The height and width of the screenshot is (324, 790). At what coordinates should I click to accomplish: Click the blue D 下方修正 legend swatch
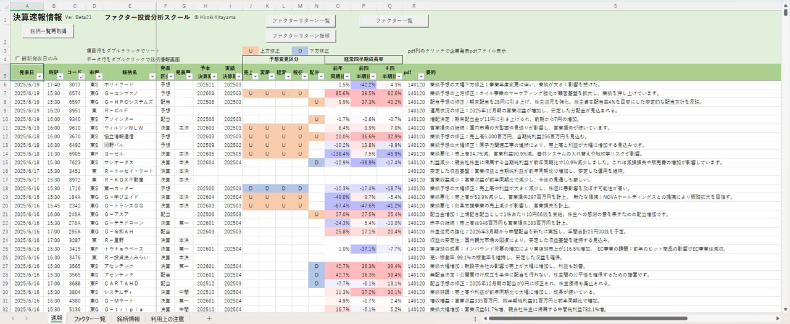click(299, 51)
